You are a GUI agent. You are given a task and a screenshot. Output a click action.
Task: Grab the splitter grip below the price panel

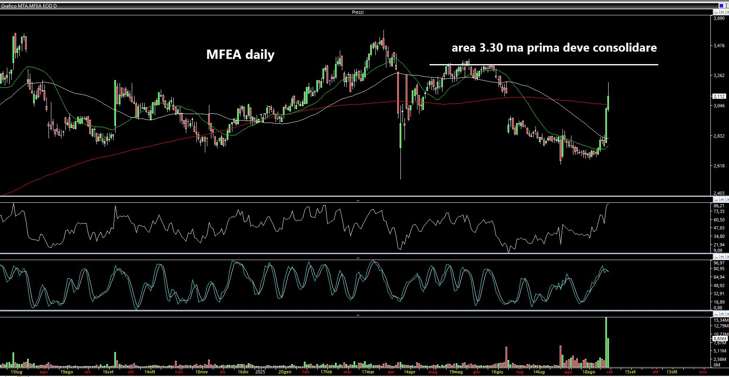tap(358, 200)
